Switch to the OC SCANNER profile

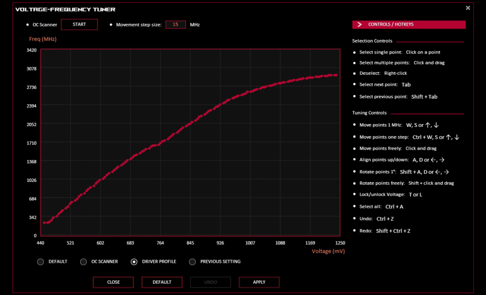point(84,261)
